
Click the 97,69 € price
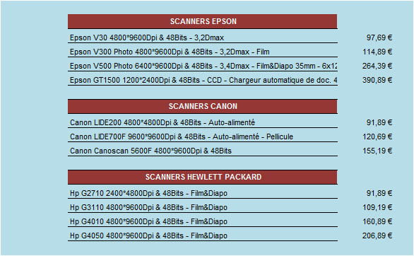(379, 37)
